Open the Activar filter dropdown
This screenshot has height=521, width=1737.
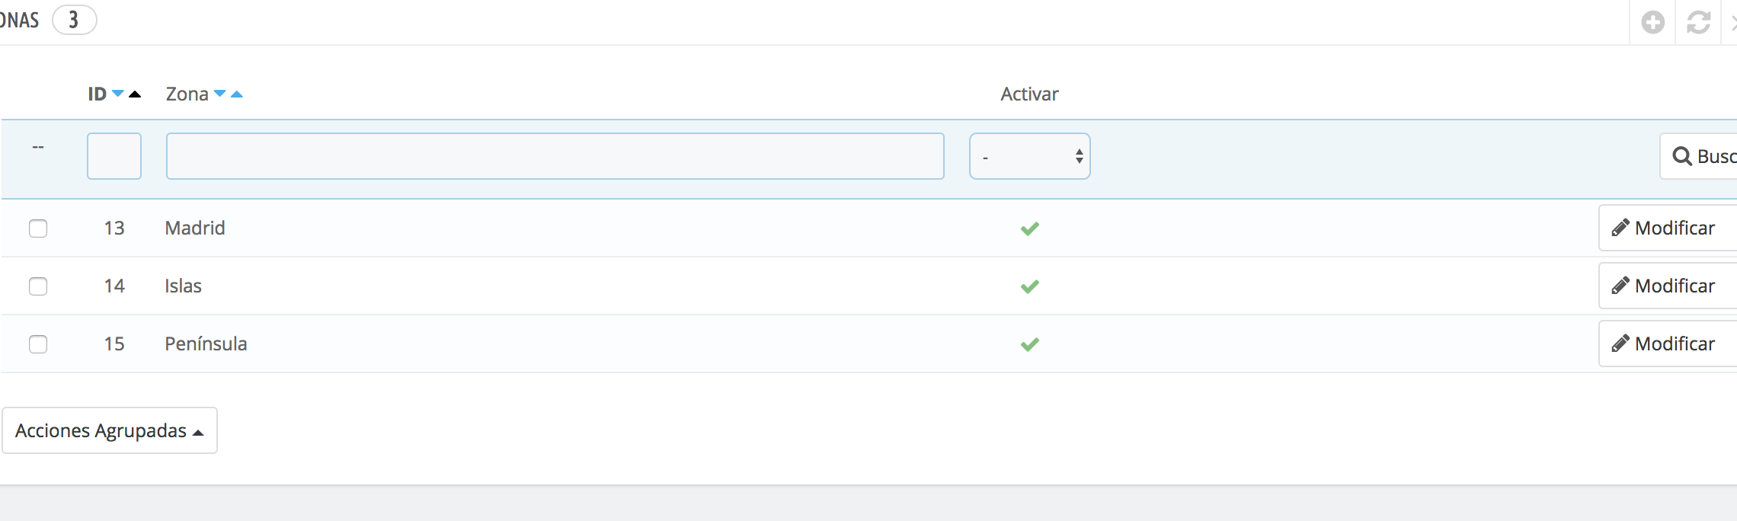1029,156
